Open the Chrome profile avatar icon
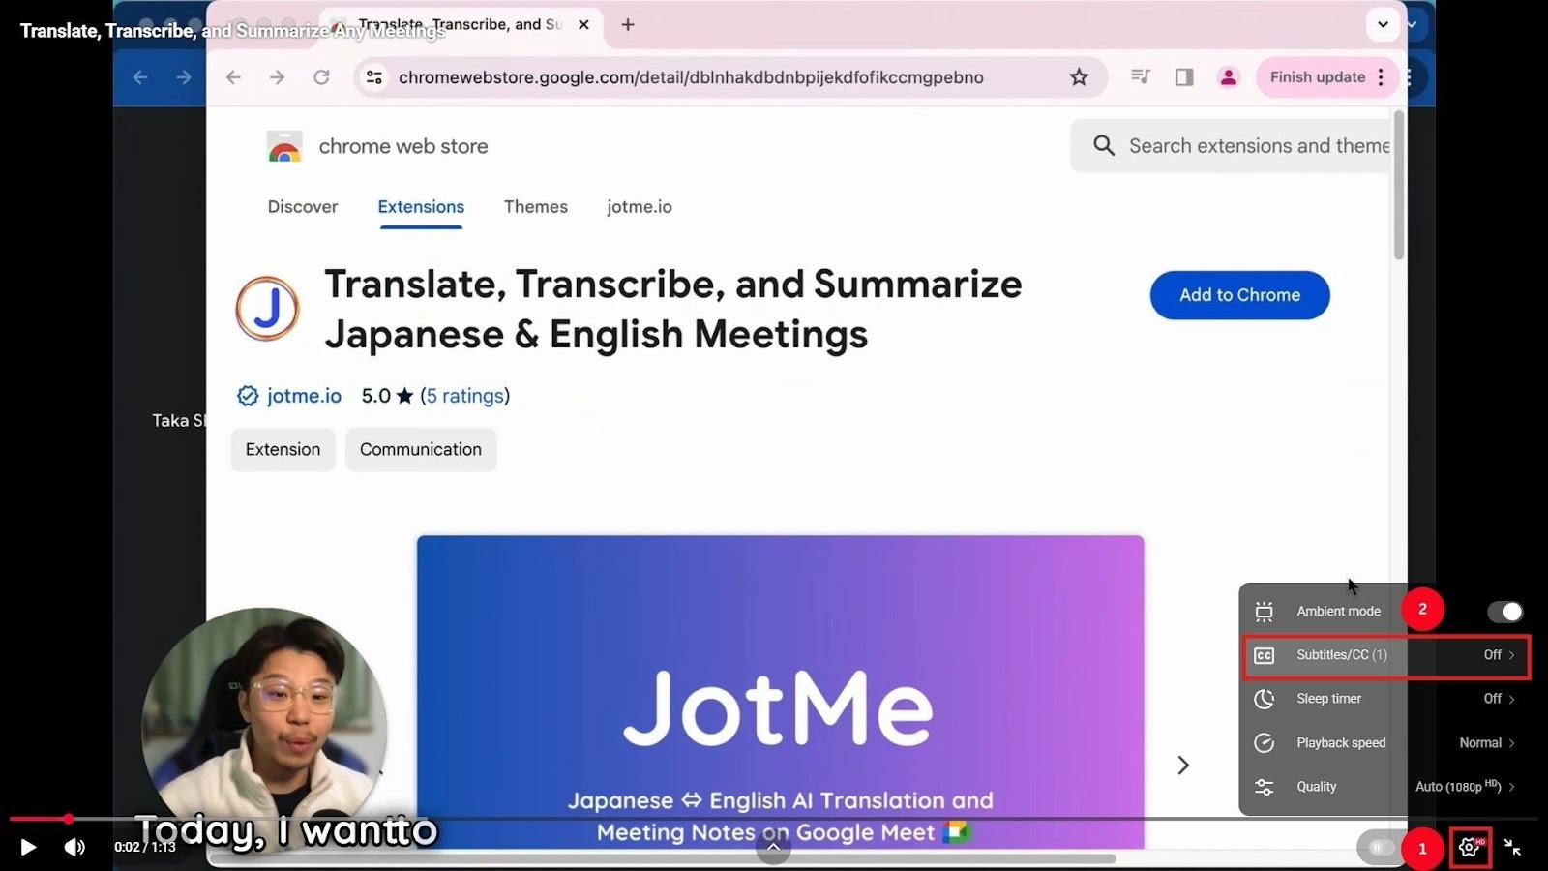Viewport: 1548px width, 871px height. pyautogui.click(x=1228, y=77)
